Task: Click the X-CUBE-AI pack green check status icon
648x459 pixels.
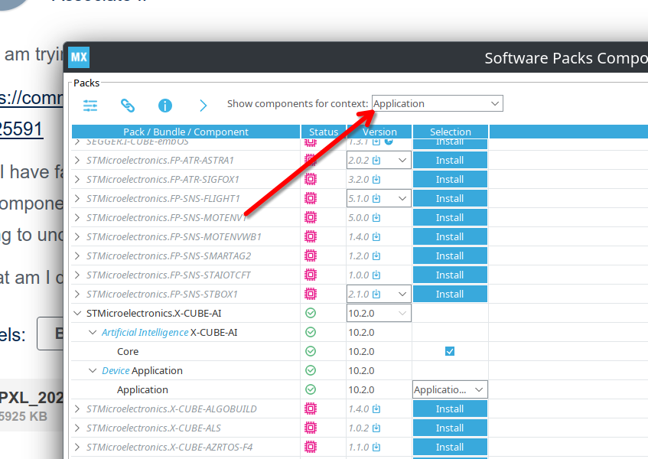Action: click(311, 313)
